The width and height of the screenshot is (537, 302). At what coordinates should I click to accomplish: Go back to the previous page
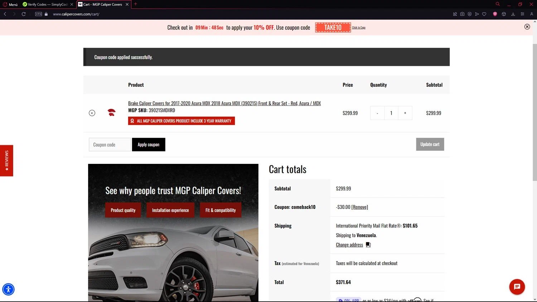(x=5, y=14)
